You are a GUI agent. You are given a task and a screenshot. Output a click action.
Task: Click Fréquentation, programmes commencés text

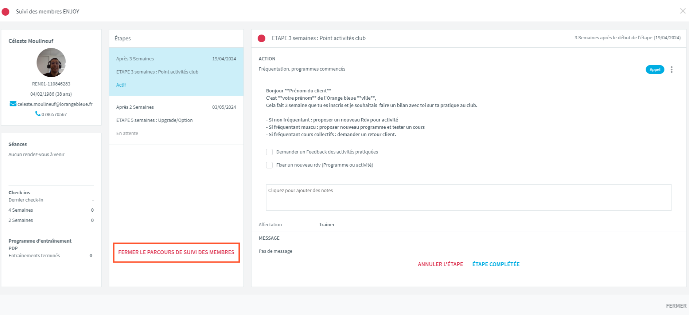302,69
